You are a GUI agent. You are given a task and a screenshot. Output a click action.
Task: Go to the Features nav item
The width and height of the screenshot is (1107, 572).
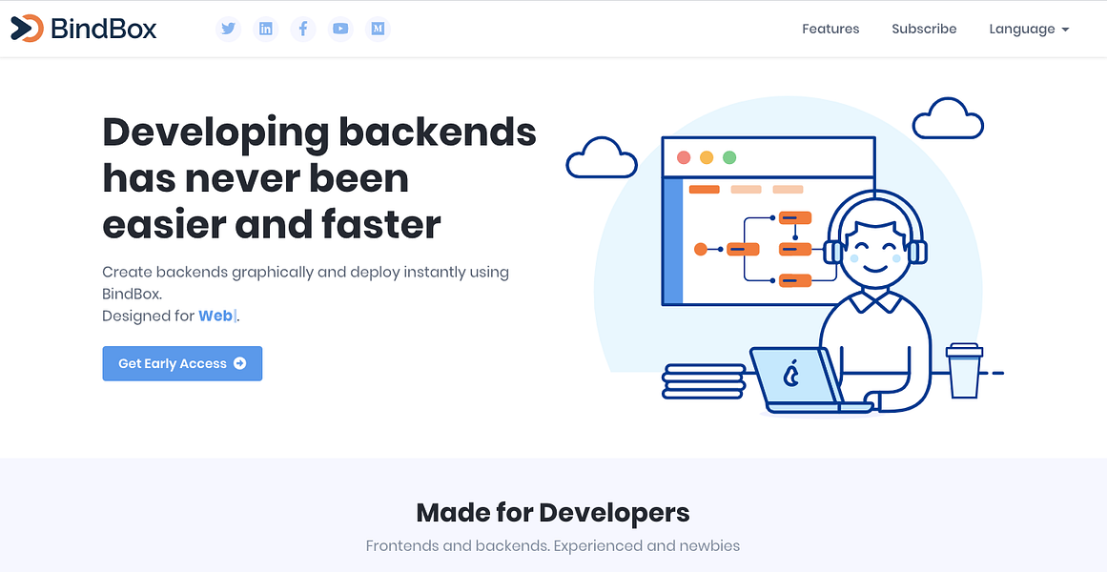pos(830,29)
